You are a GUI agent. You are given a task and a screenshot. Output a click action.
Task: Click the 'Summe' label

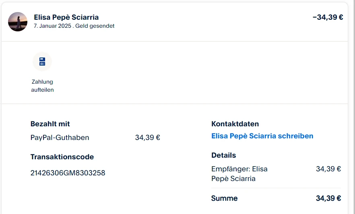point(224,198)
